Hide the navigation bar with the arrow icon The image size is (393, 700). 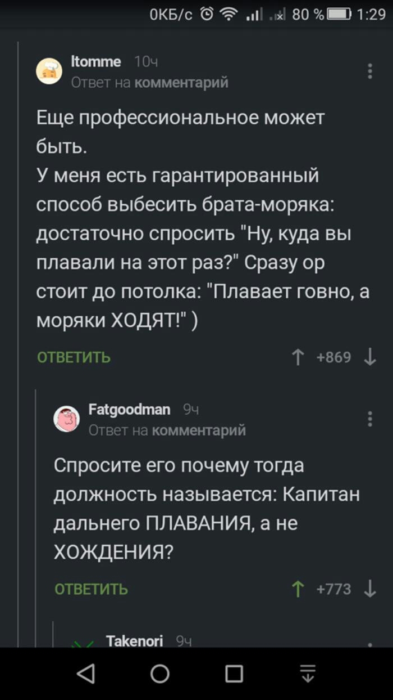308,674
